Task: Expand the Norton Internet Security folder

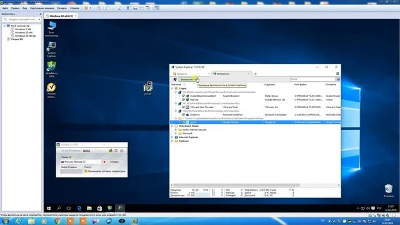Action: coord(176,129)
